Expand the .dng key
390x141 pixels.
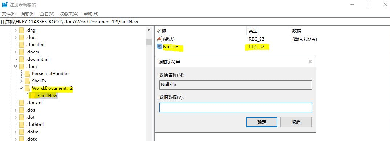pos(15,31)
